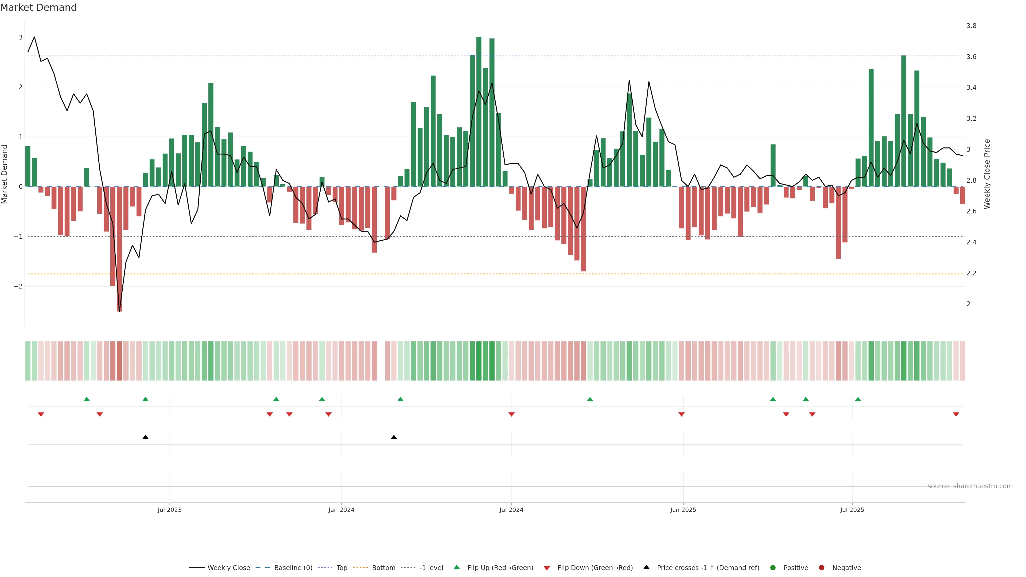Click first black price-cross marker before Jul 2023
Screen dimensions: 1026x577
click(x=145, y=437)
